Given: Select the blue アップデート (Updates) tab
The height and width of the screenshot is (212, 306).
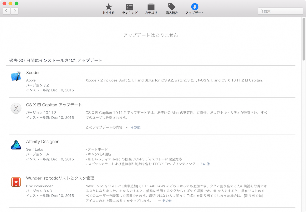Looking at the screenshot, I should click(194, 8).
